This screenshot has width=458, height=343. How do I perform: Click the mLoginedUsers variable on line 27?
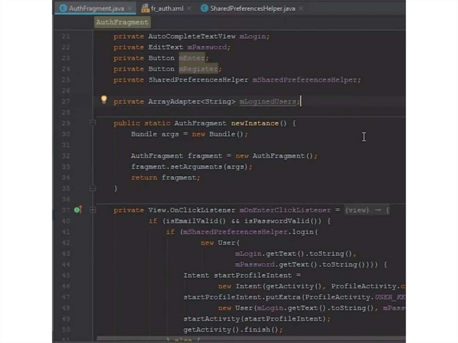(267, 102)
